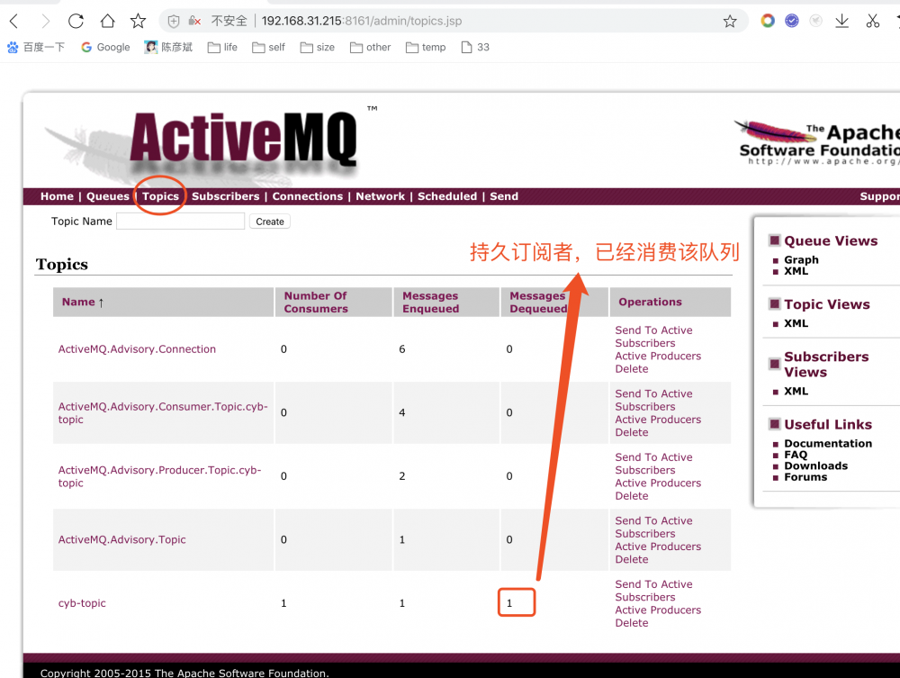
Task: Open the Documentation link under Useful Links
Action: click(x=828, y=443)
